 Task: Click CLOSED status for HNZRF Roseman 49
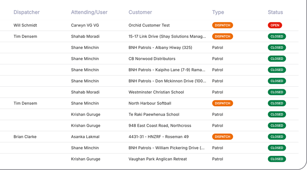point(277,137)
